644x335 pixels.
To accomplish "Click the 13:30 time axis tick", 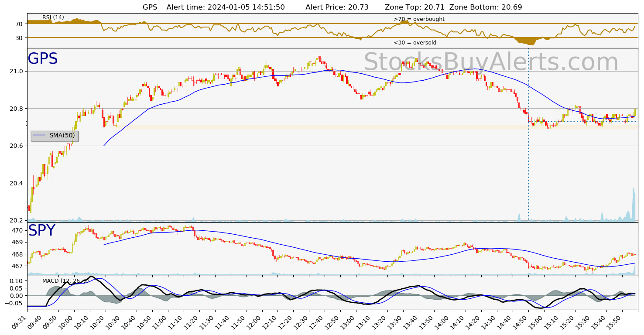I will click(395, 323).
